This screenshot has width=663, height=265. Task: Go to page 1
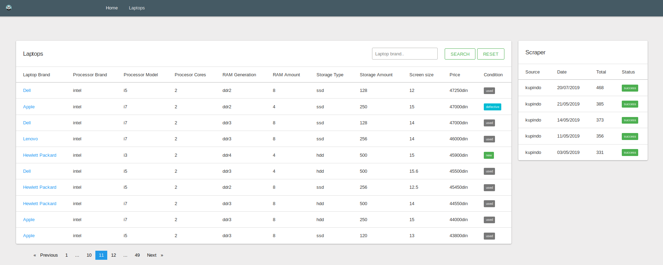tap(66, 255)
